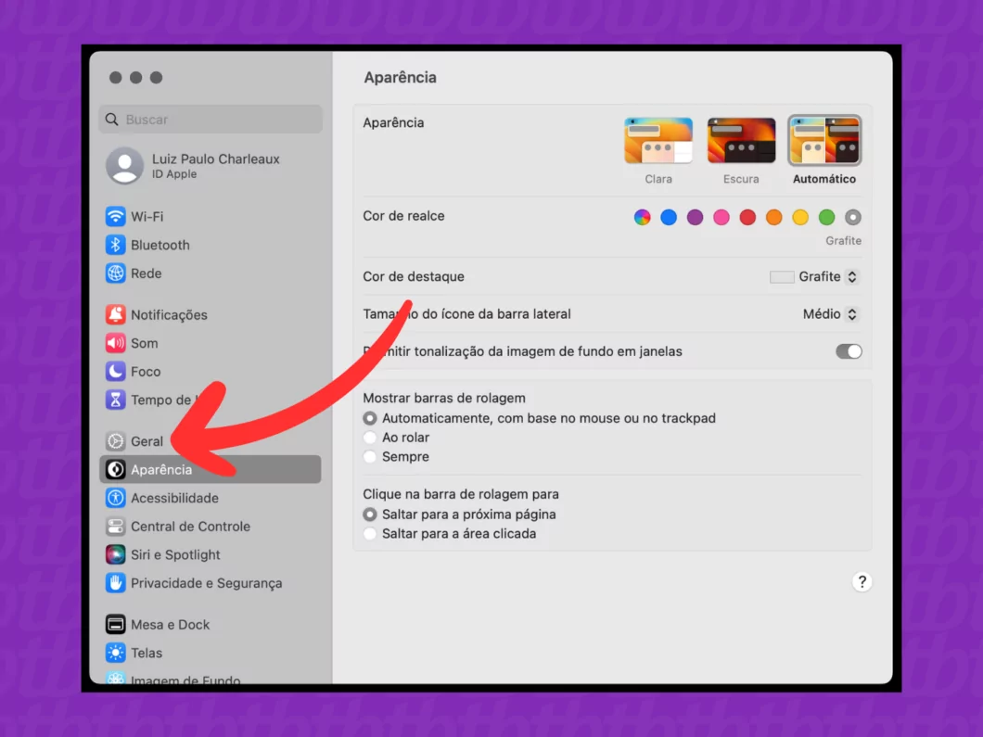Open the Siri e Spotlight icon

click(115, 554)
